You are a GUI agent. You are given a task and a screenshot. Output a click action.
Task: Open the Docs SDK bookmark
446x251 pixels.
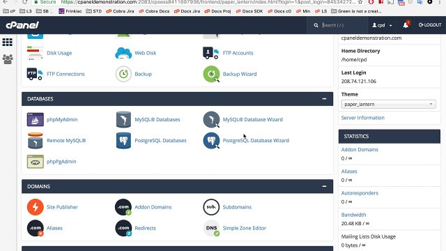[249, 11]
